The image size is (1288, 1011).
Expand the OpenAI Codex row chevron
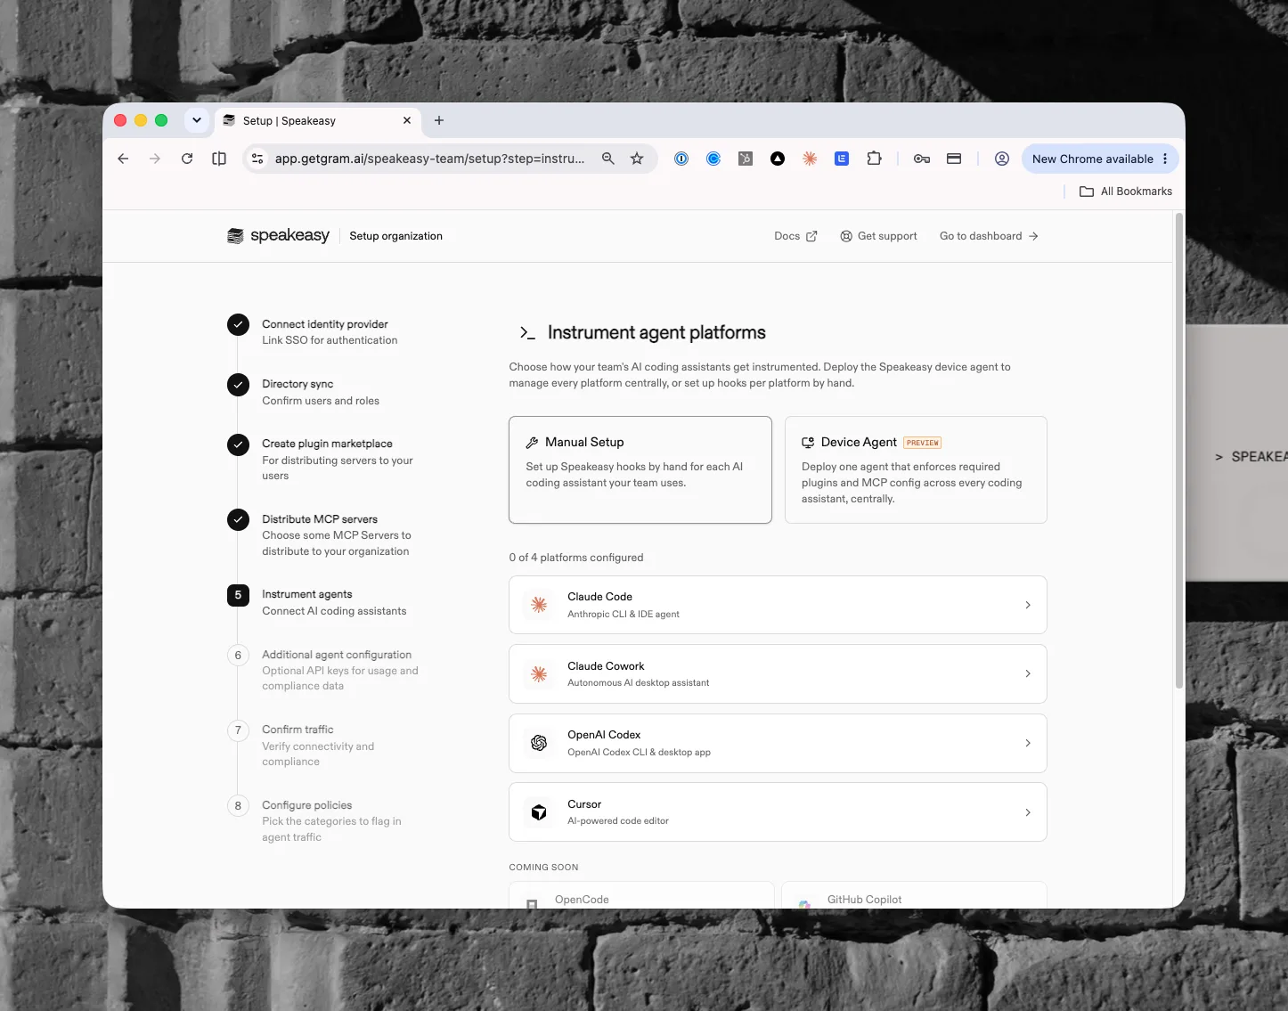(1028, 743)
